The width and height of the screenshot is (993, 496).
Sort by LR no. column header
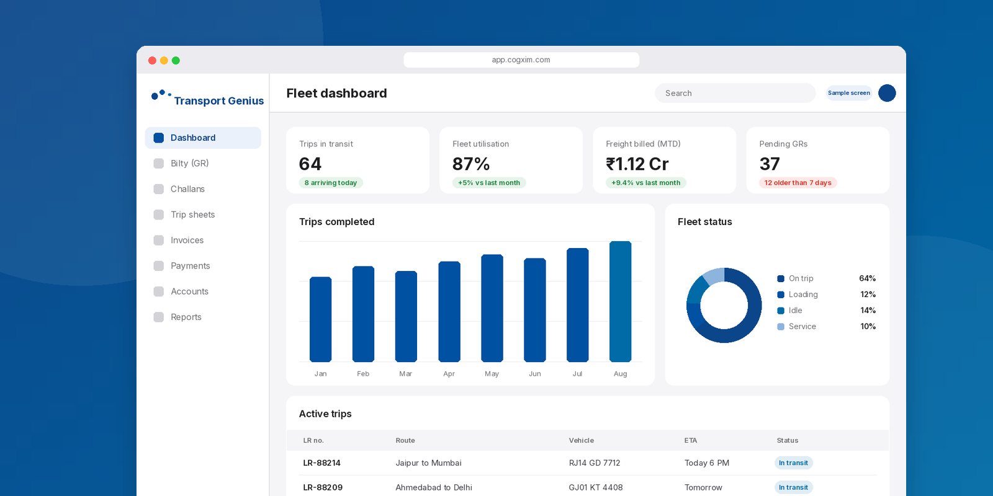click(313, 440)
